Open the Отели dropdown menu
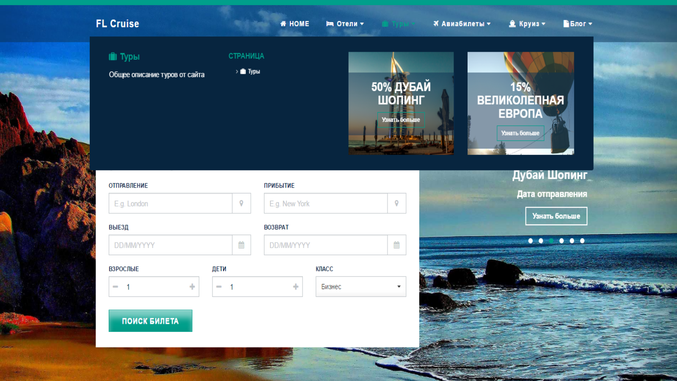This screenshot has height=381, width=677. pyautogui.click(x=345, y=24)
